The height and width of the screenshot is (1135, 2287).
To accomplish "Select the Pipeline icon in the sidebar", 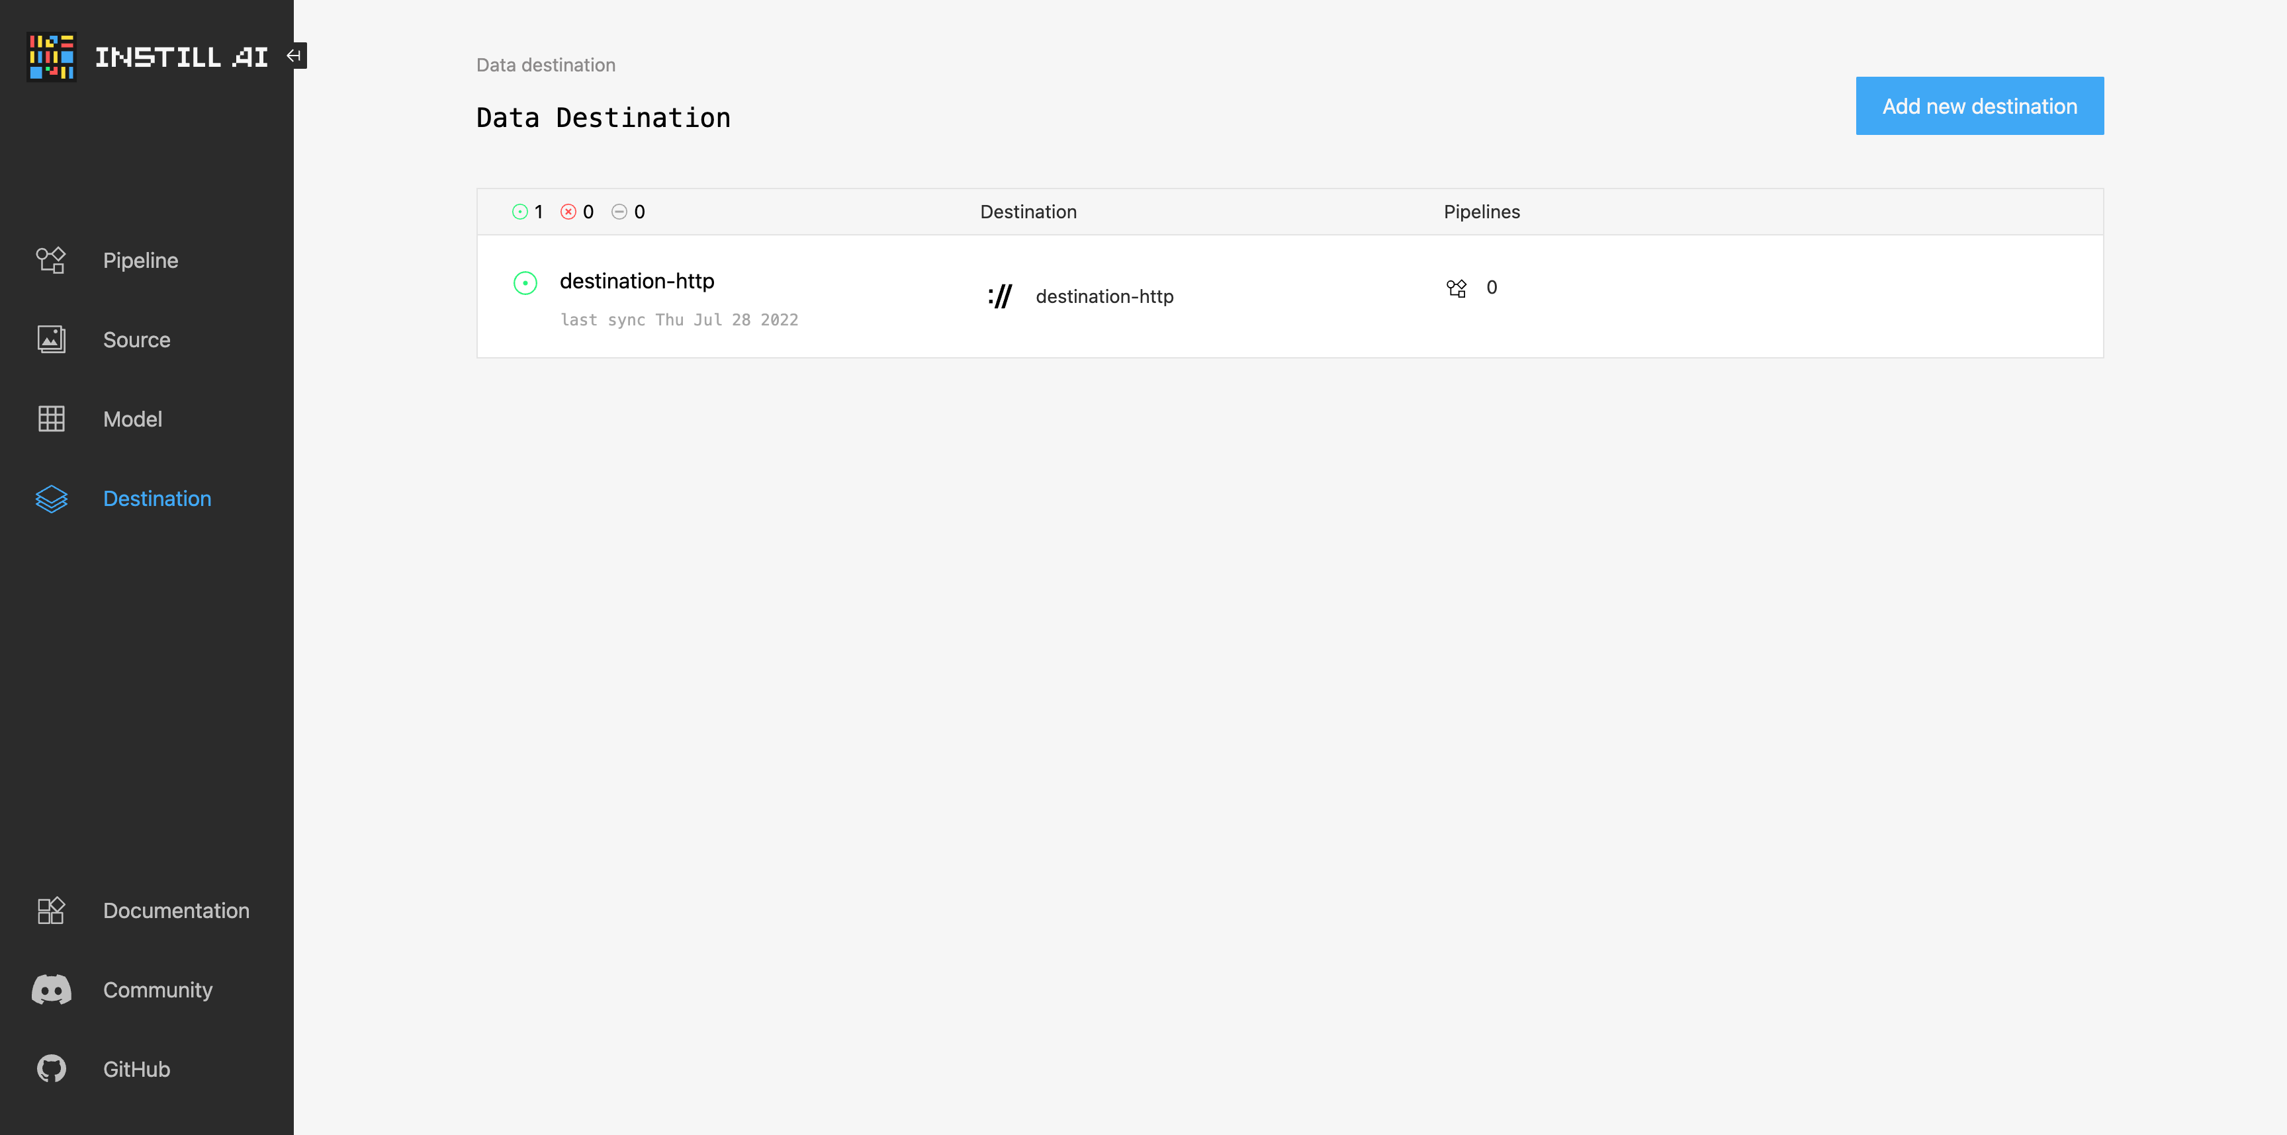I will coord(50,260).
